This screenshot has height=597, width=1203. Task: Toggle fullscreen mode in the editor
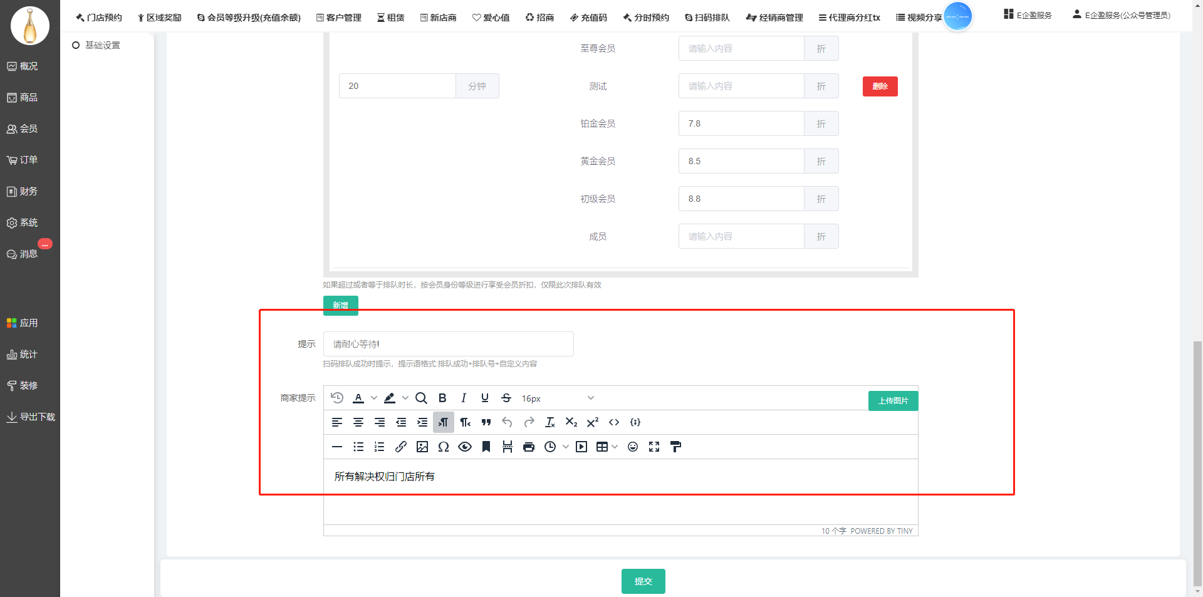pos(654,447)
